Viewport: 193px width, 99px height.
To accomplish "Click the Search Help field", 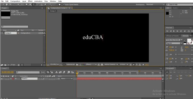I will [x=179, y=5].
